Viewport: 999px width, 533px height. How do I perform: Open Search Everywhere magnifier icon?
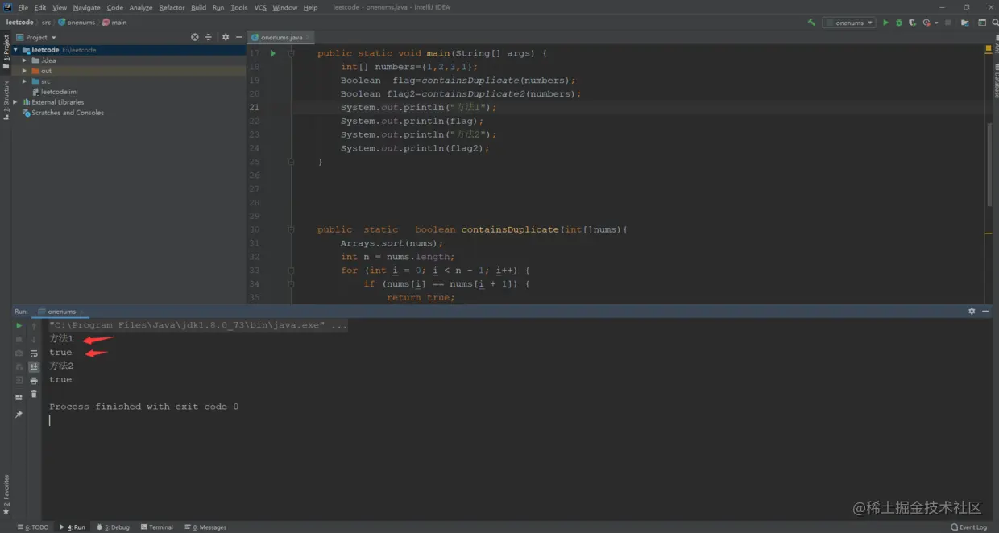(x=996, y=23)
